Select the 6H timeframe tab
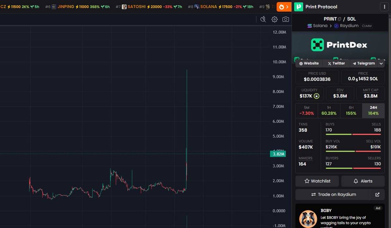 click(x=351, y=111)
